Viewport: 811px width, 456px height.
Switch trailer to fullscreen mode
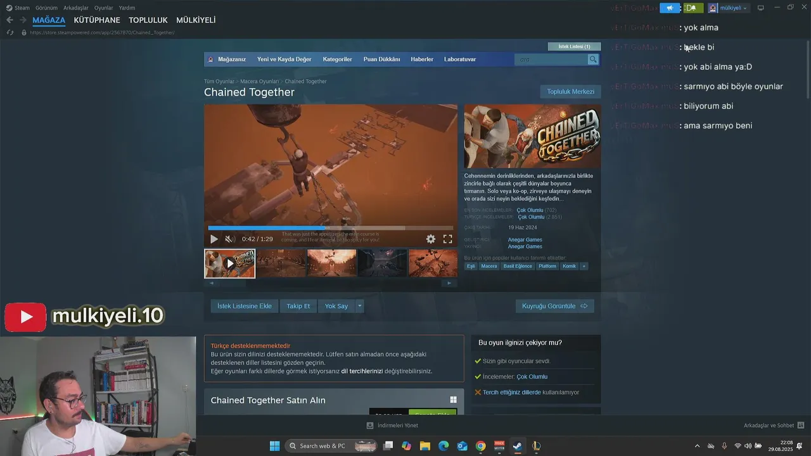(x=447, y=239)
